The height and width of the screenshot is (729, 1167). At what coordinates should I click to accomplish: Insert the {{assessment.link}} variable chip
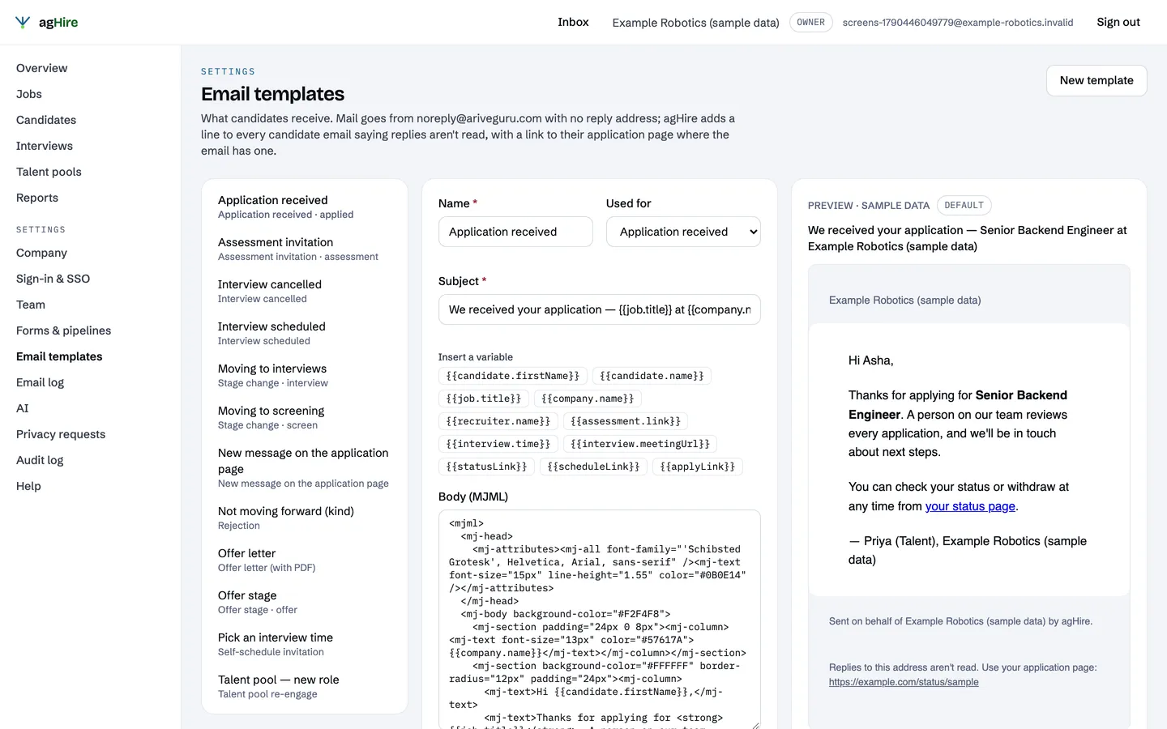pos(626,421)
